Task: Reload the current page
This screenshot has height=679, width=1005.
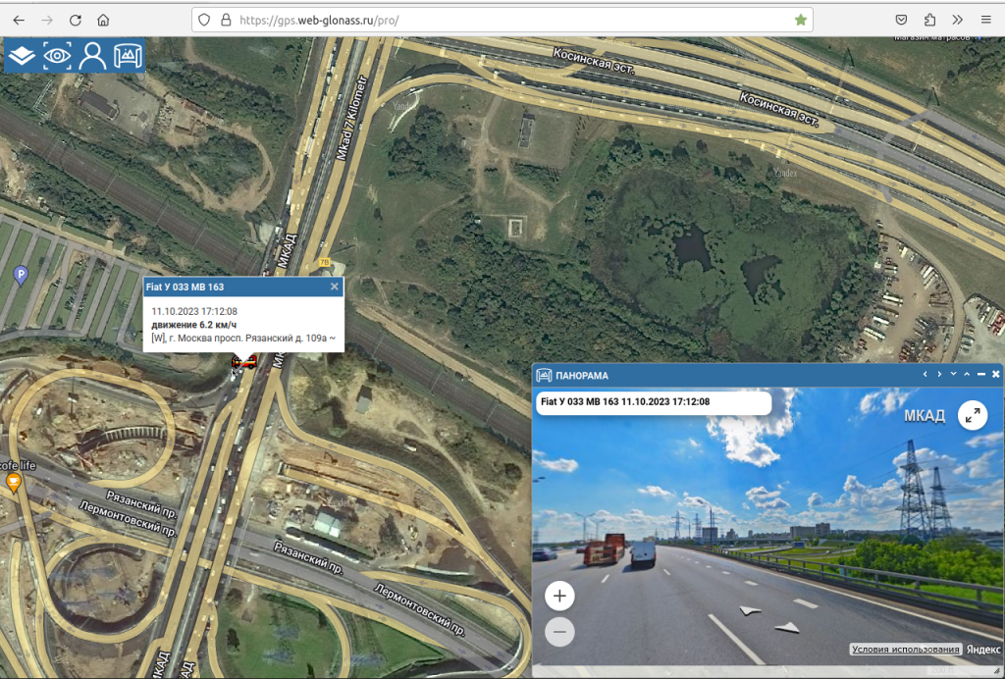Action: point(75,20)
